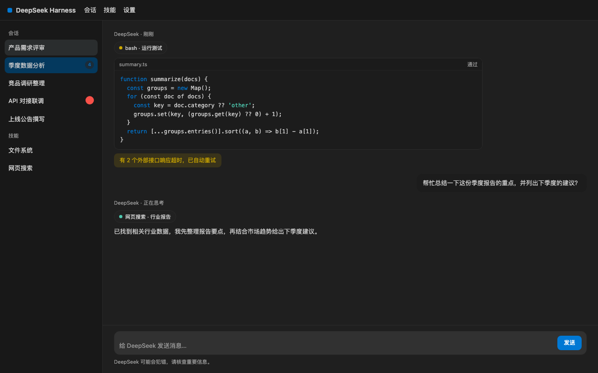598x373 pixels.
Task: Click the sidebar 技能 section header
Action: (x=14, y=136)
